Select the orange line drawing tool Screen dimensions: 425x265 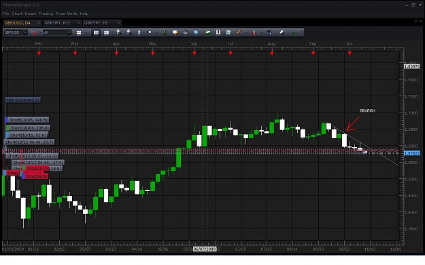point(239,33)
